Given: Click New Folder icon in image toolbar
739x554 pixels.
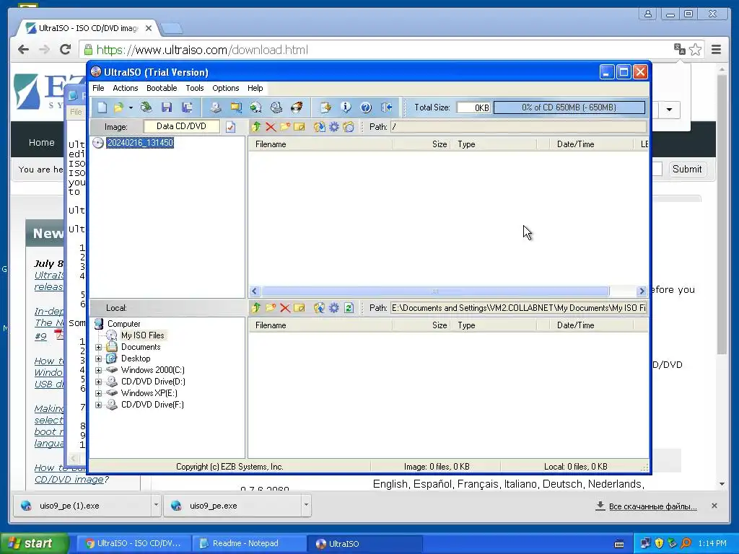Looking at the screenshot, I should tap(284, 127).
